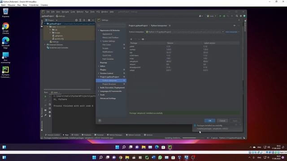Click the back arrow in Settings header
The image size is (287, 161).
pyautogui.click(x=235, y=25)
